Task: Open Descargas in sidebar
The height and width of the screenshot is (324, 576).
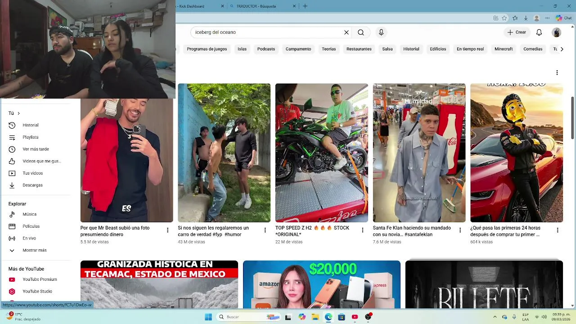Action: [35, 185]
